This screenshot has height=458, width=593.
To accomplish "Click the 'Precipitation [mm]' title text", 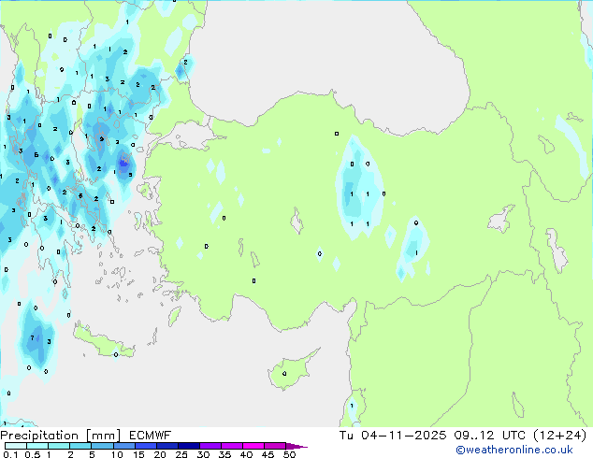I will [x=61, y=436].
